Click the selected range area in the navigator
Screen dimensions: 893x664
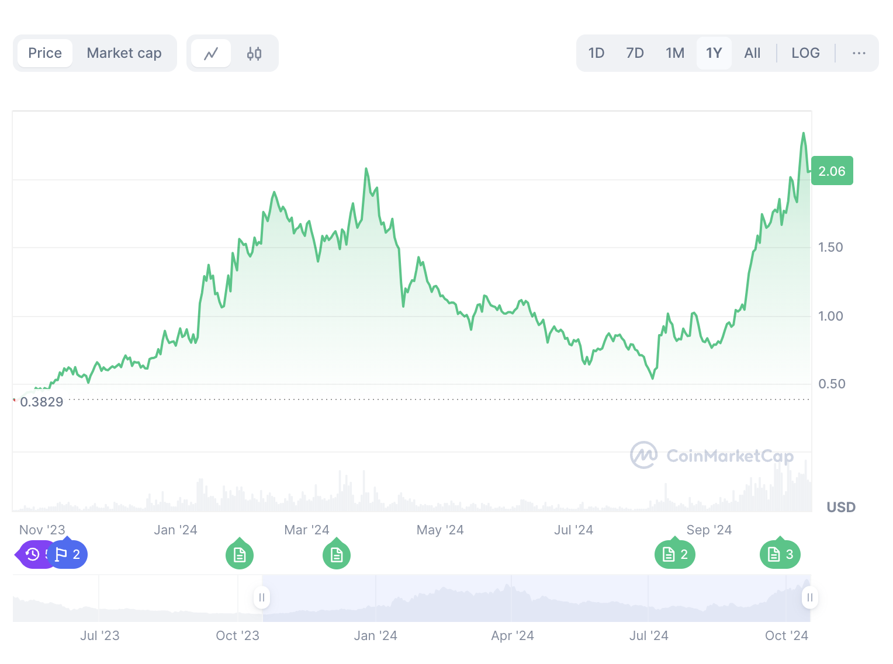click(x=536, y=598)
